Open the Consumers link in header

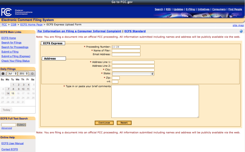pyautogui.click(x=219, y=9)
